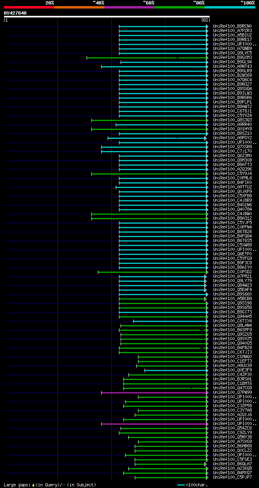This screenshot has height=488, width=259.
Task: Select hit label UniRef100_Q01HY8
Action: pos(233,129)
